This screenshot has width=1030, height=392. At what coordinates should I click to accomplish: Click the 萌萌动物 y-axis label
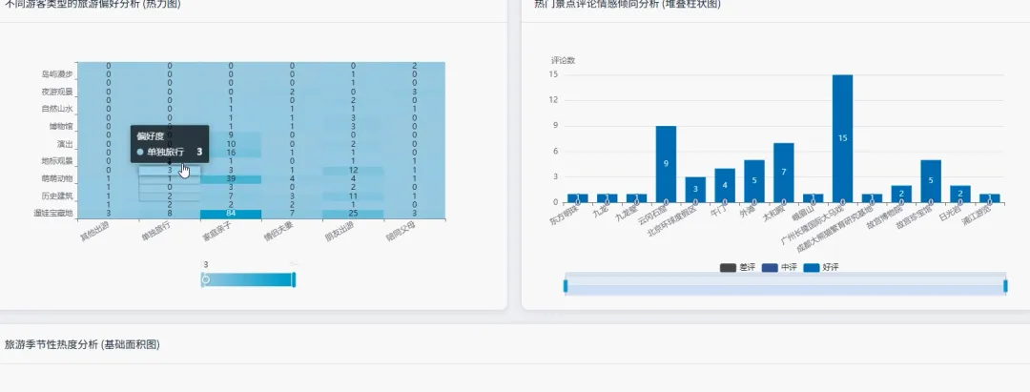pos(57,178)
